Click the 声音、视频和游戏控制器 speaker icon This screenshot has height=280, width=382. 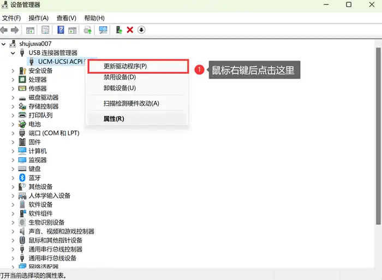(x=22, y=231)
